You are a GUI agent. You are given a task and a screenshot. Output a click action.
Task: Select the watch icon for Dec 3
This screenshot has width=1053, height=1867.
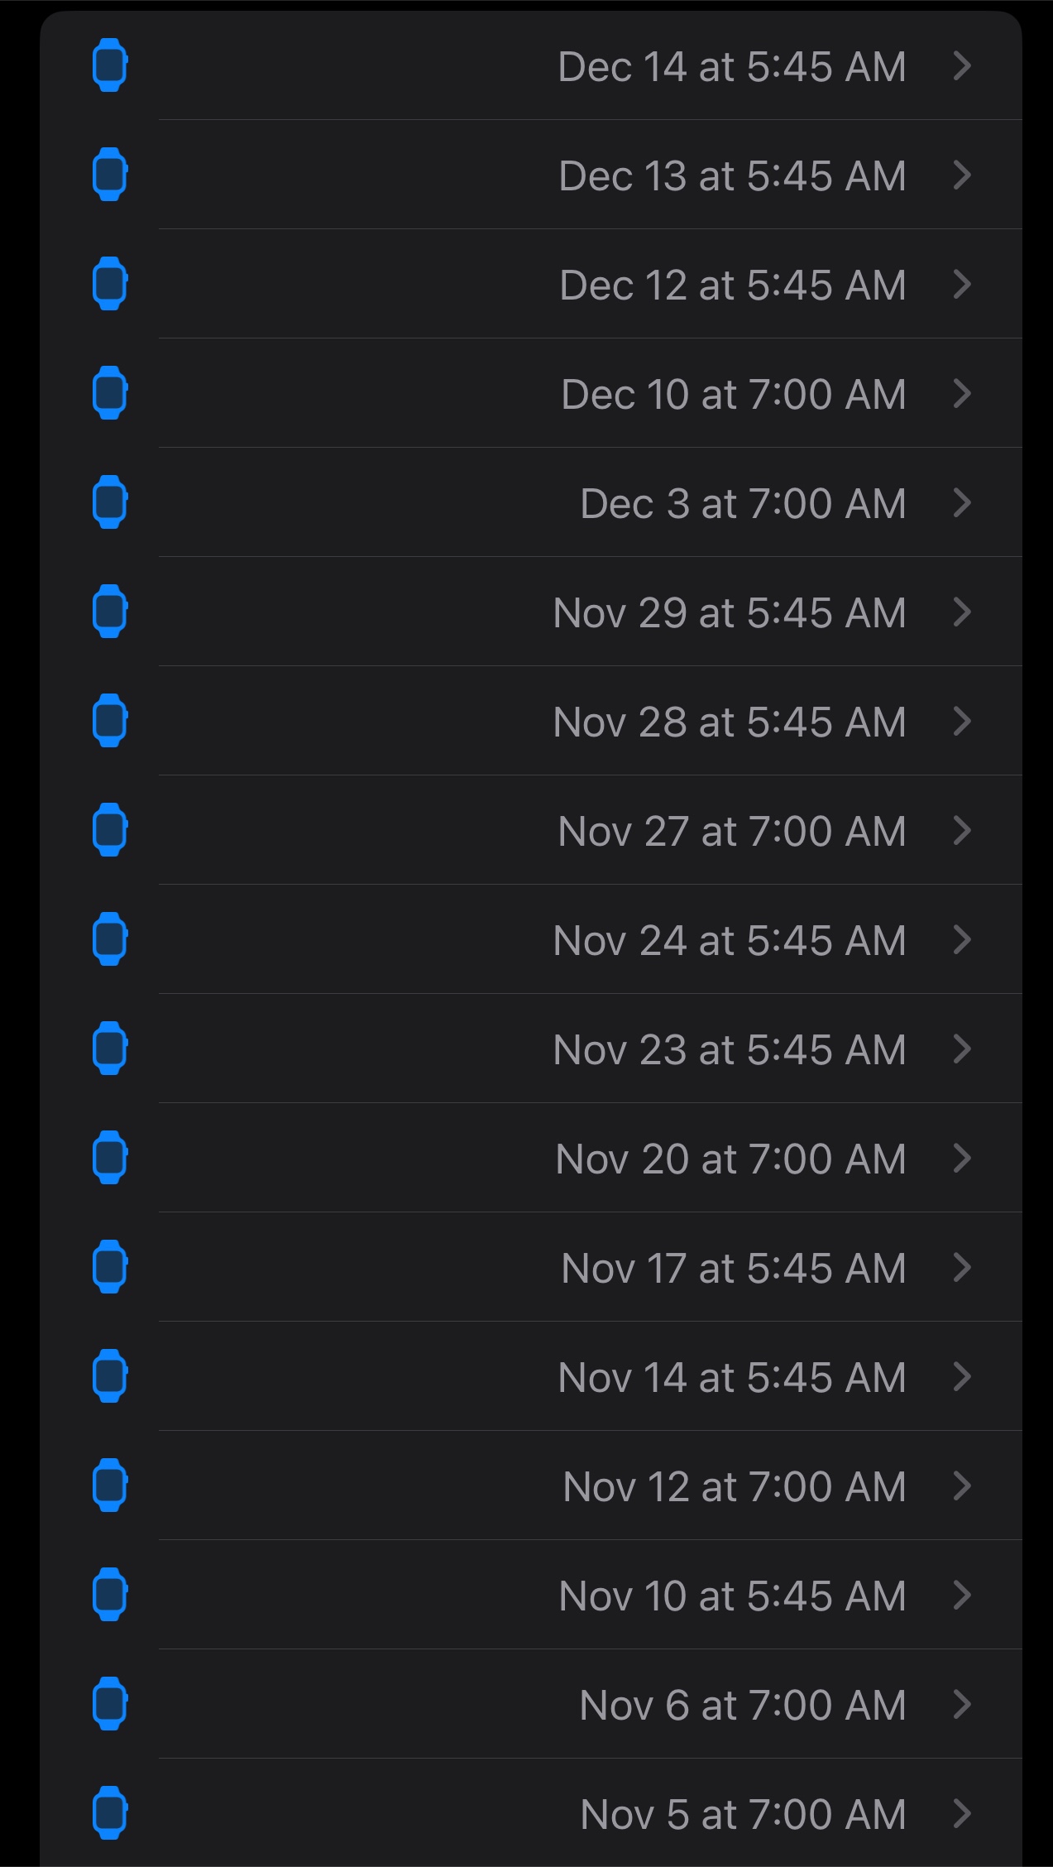(x=109, y=502)
